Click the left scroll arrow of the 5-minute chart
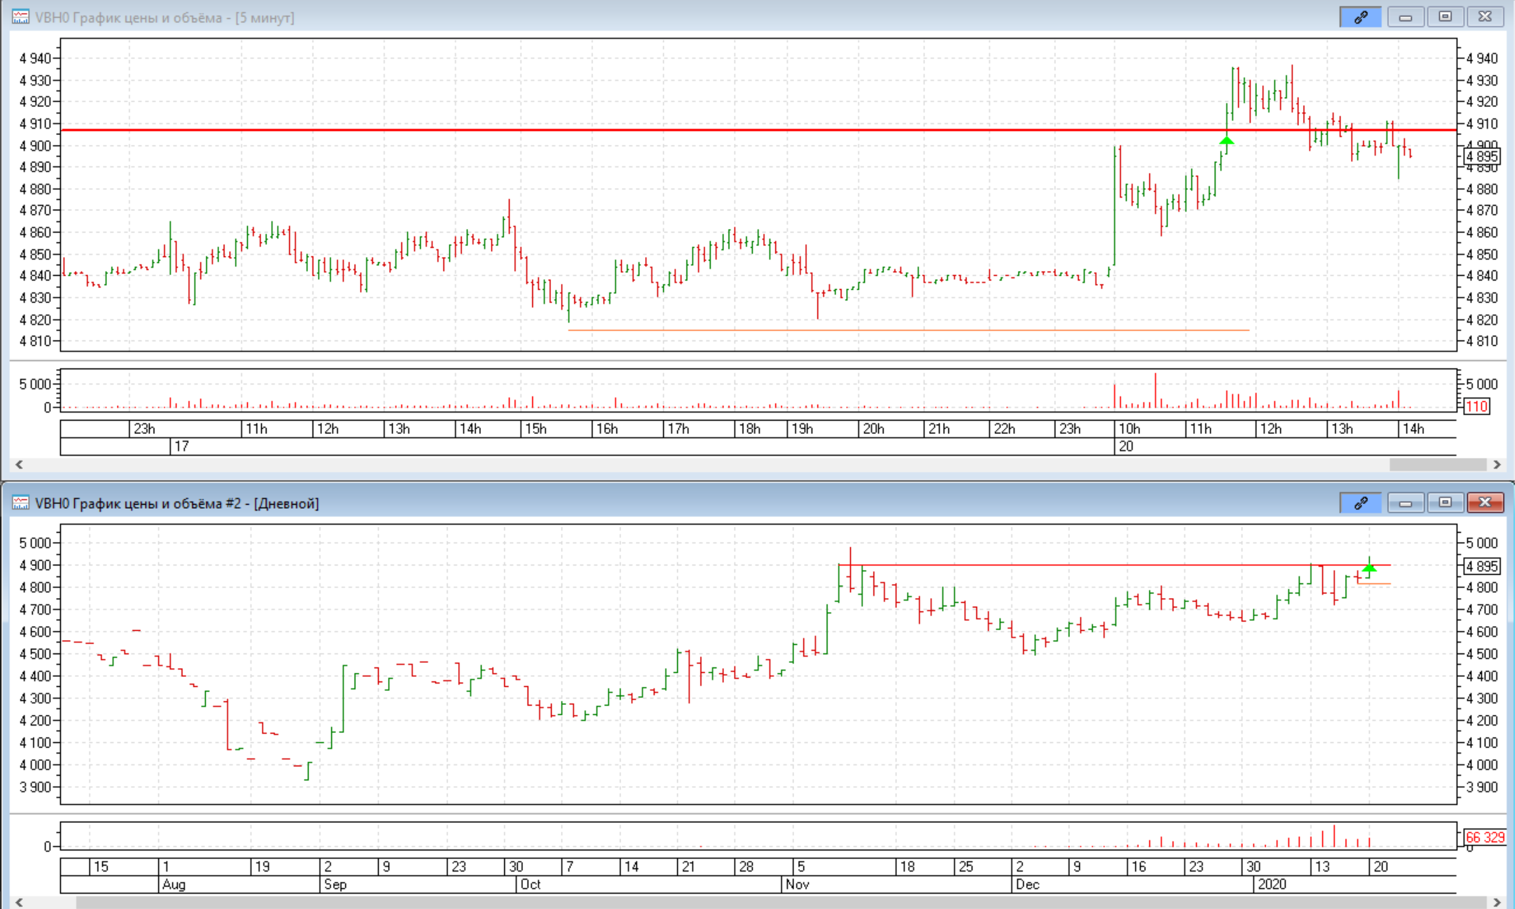The image size is (1515, 909). pos(19,464)
